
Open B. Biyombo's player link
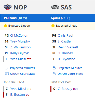(66, 59)
